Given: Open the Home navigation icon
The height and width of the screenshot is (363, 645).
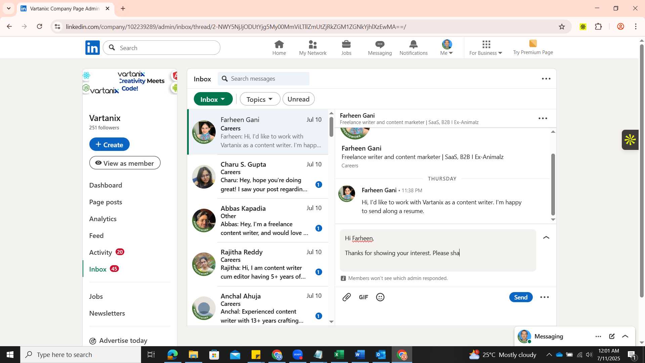Looking at the screenshot, I should tap(279, 48).
